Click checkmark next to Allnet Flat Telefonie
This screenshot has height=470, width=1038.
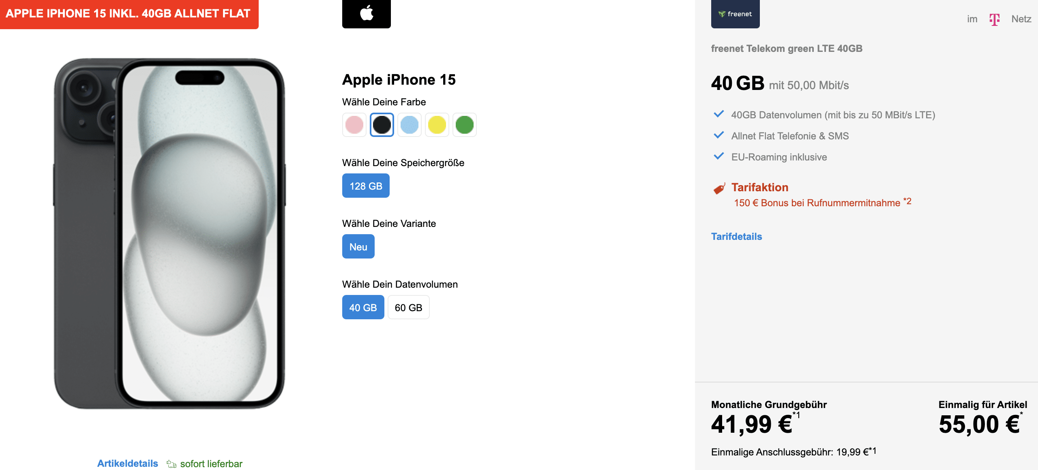pyautogui.click(x=718, y=135)
